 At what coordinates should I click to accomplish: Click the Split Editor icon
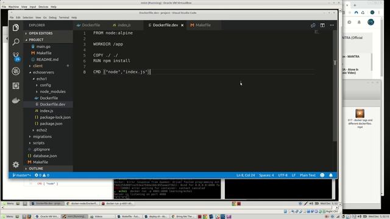[x=322, y=25]
